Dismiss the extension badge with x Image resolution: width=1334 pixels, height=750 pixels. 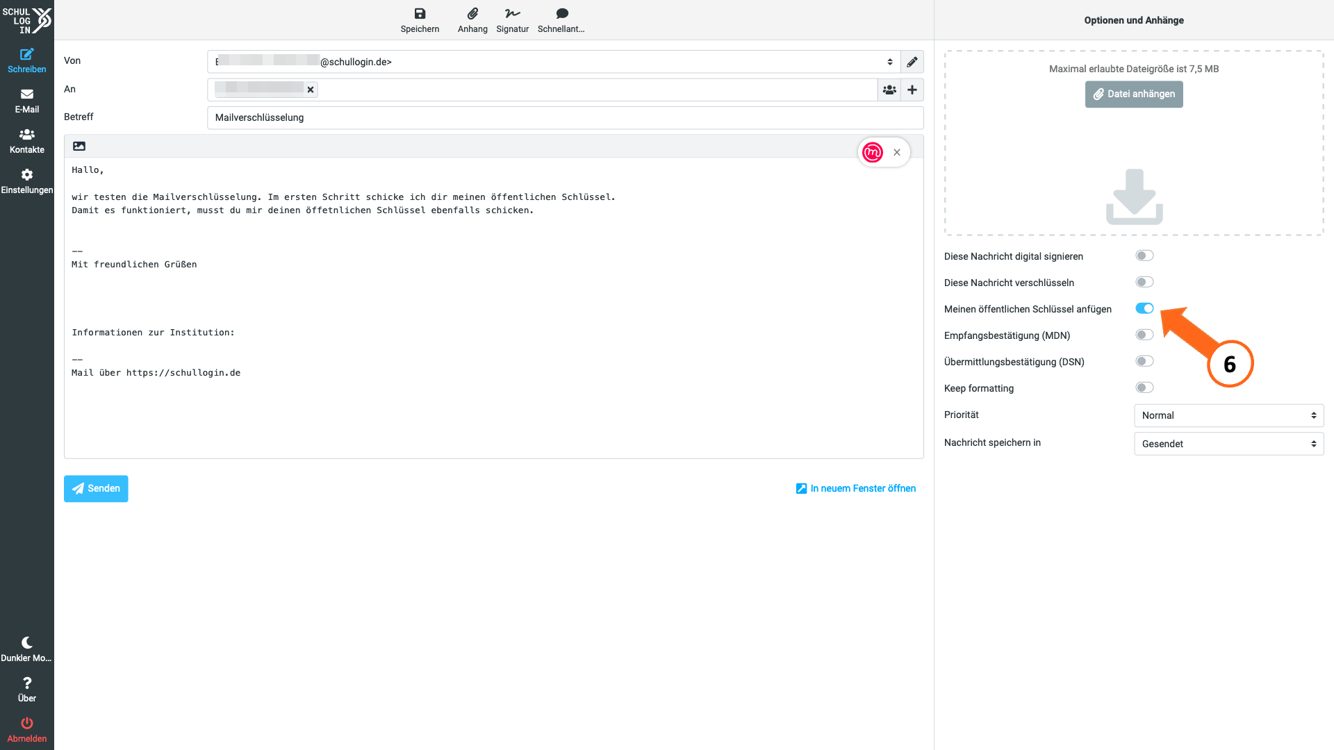tap(897, 152)
